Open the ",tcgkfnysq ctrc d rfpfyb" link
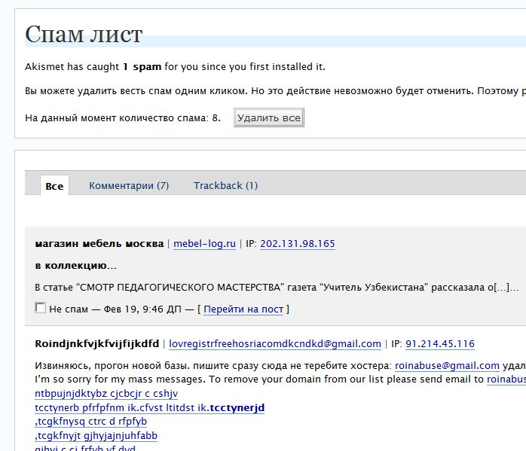 pyautogui.click(x=90, y=422)
